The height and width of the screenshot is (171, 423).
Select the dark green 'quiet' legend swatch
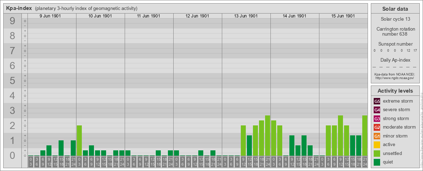click(x=377, y=162)
